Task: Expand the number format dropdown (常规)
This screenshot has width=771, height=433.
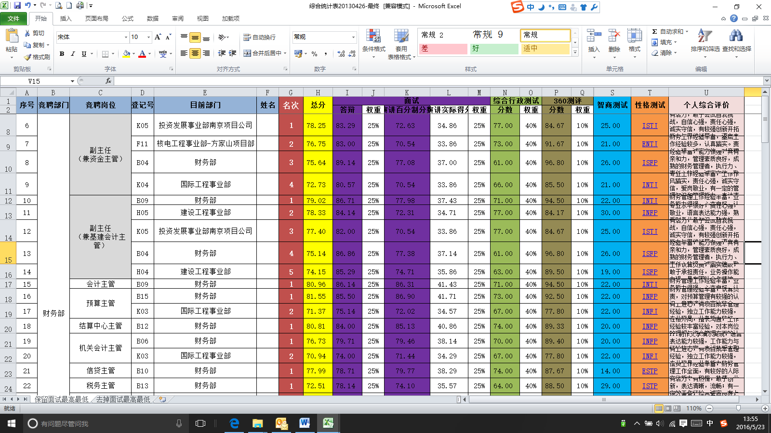Action: click(353, 37)
